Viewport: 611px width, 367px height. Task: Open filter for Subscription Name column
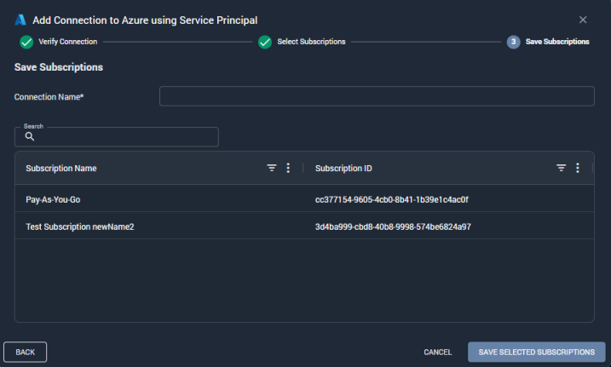pyautogui.click(x=272, y=168)
